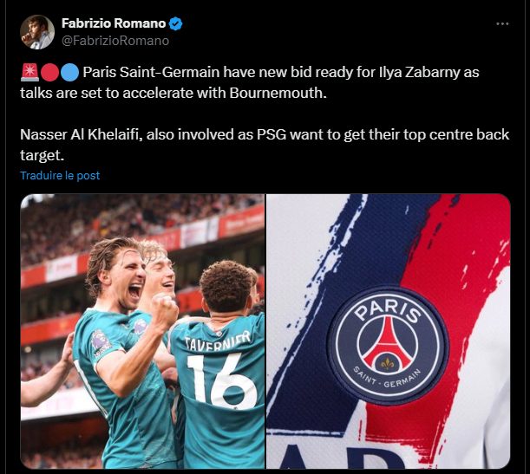The image size is (530, 474).
Task: Click the shouting player's clenched fist
Action: [164, 310]
